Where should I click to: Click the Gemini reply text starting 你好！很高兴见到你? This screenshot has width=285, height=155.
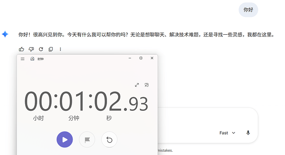[147, 35]
